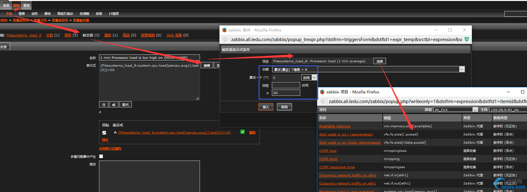Select the ICMP ping item link
527x192 pixels.
(328, 159)
